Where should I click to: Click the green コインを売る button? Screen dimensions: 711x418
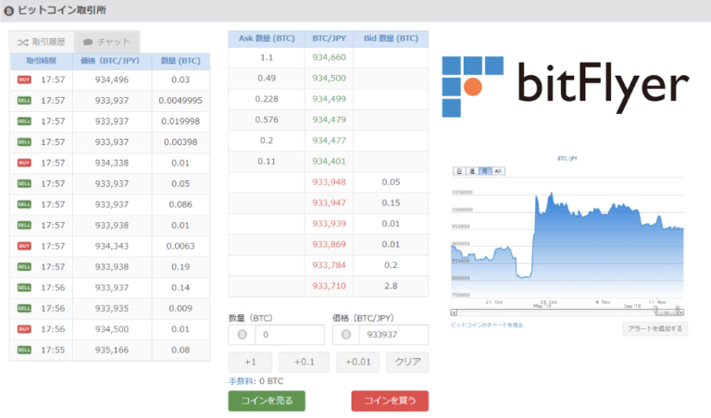267,400
